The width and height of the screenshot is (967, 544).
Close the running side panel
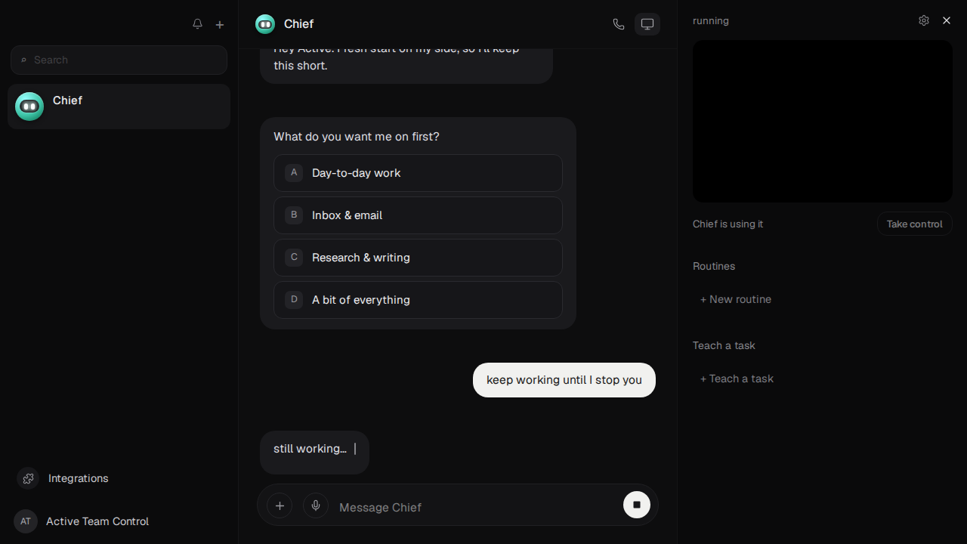(947, 20)
